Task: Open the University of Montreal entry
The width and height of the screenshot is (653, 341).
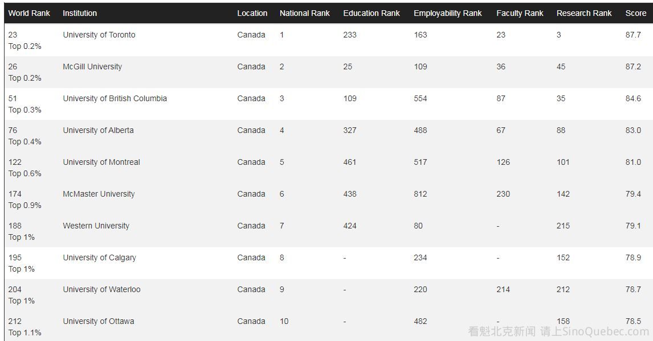Action: pos(101,162)
